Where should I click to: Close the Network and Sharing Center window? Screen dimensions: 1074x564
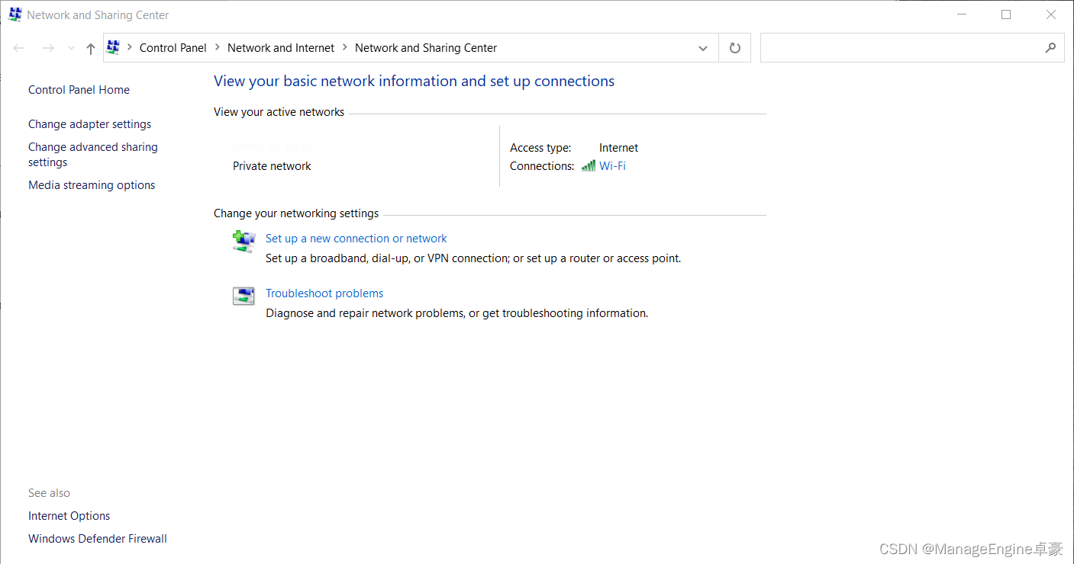[x=1051, y=14]
